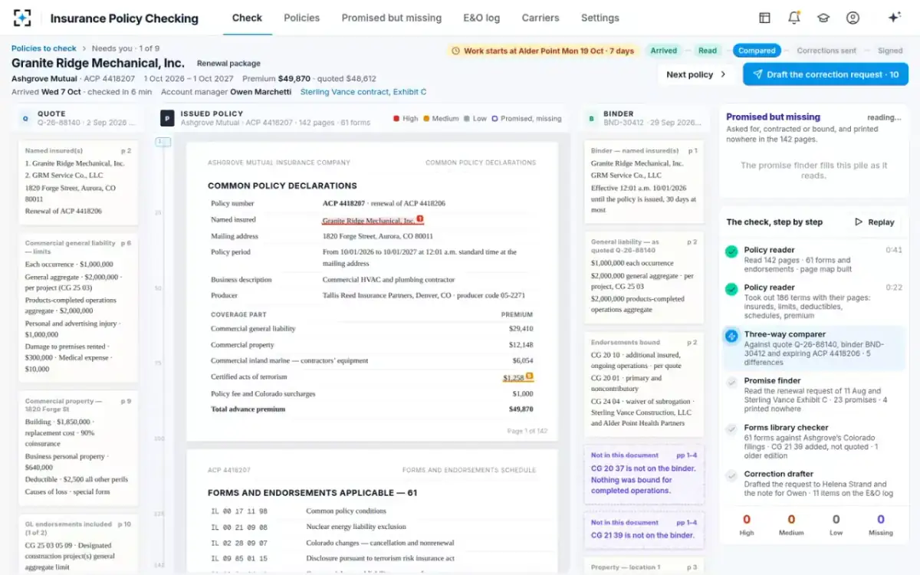
Task: Select the Compared stage pill
Action: click(x=757, y=51)
